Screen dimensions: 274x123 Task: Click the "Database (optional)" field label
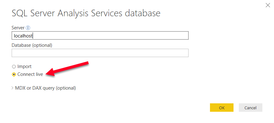pyautogui.click(x=32, y=45)
